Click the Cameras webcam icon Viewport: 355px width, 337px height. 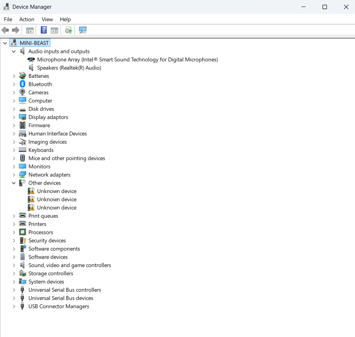tap(22, 92)
